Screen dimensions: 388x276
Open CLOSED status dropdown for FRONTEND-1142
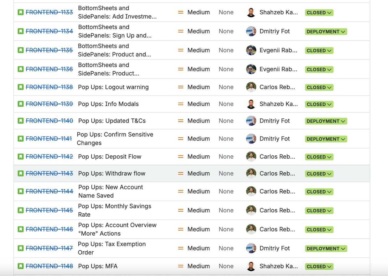(x=319, y=157)
